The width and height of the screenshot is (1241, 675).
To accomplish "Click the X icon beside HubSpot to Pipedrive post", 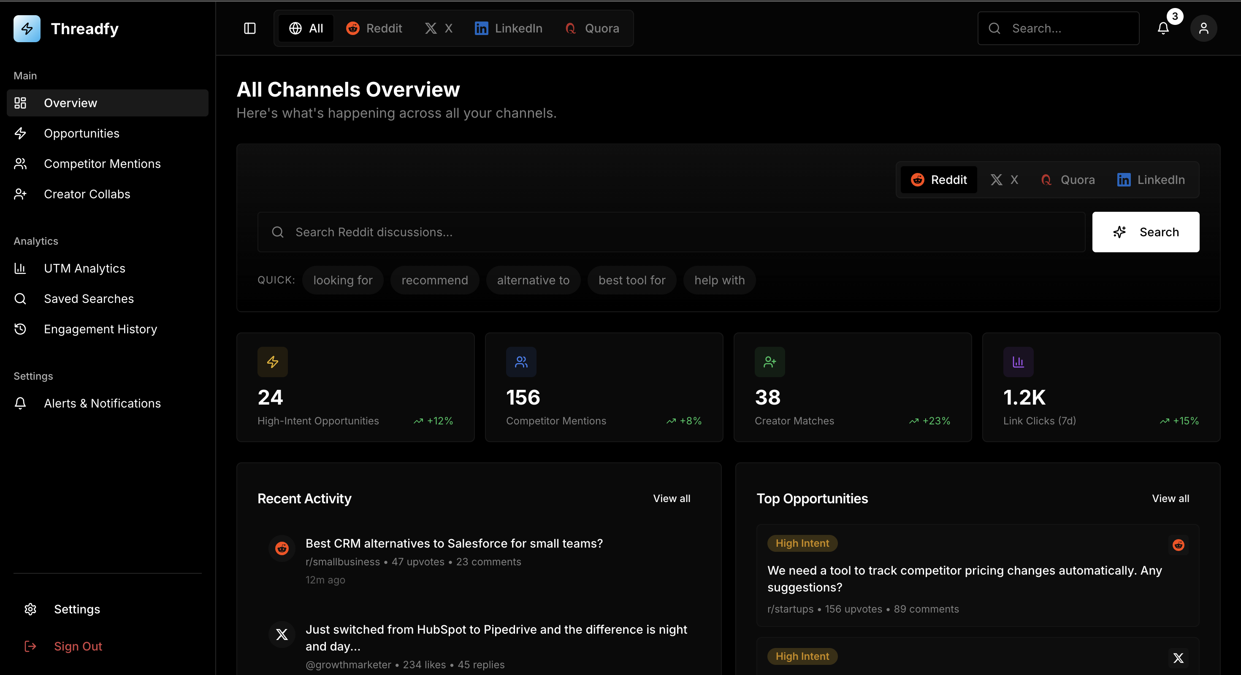I will click(x=282, y=634).
